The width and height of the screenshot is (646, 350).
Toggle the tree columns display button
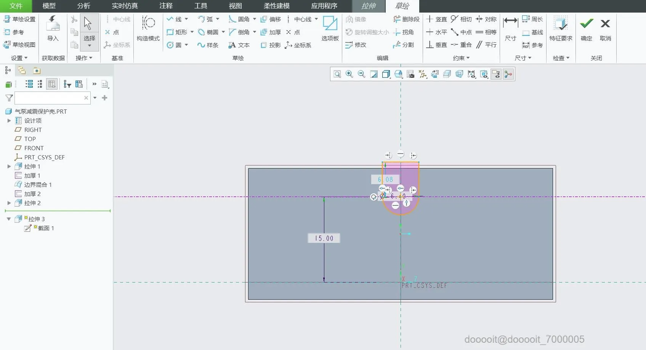tap(52, 84)
